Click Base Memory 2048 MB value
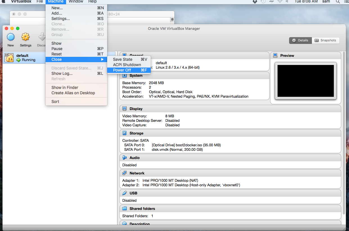Image resolution: width=349 pixels, height=231 pixels. [x=156, y=83]
